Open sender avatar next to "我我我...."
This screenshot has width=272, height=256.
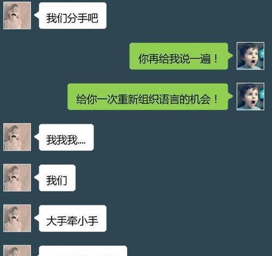pyautogui.click(x=17, y=137)
